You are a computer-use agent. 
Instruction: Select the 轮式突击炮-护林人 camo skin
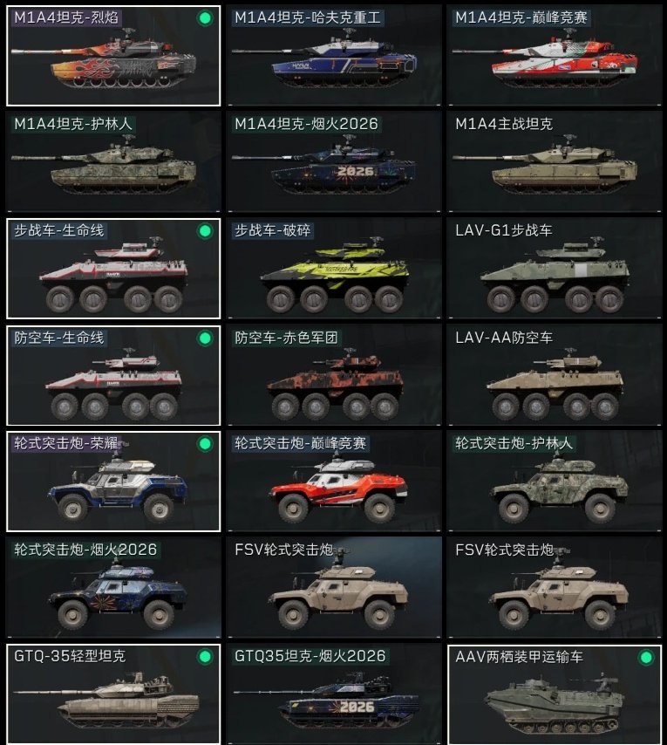[555, 482]
